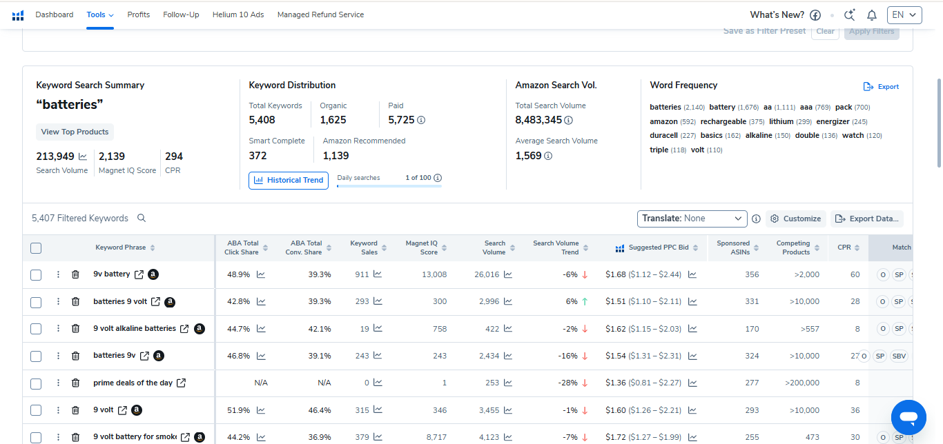Click the Customize button
The image size is (943, 444).
796,219
